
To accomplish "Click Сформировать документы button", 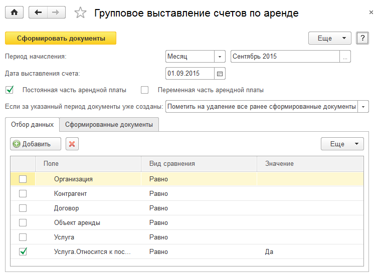I will pyautogui.click(x=61, y=38).
